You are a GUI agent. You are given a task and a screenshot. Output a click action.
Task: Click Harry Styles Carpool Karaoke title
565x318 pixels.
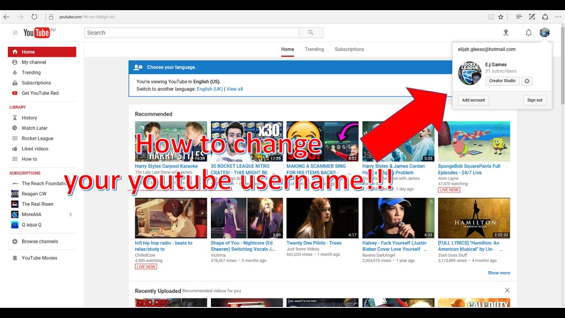pos(166,167)
